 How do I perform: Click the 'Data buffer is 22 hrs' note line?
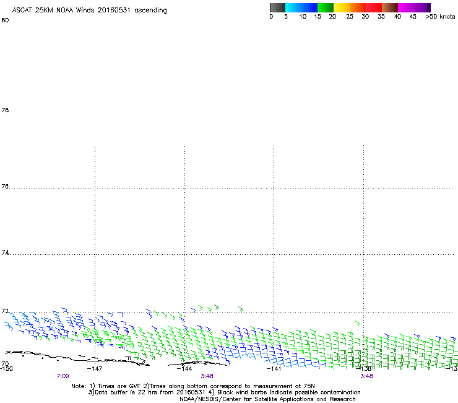click(x=224, y=392)
